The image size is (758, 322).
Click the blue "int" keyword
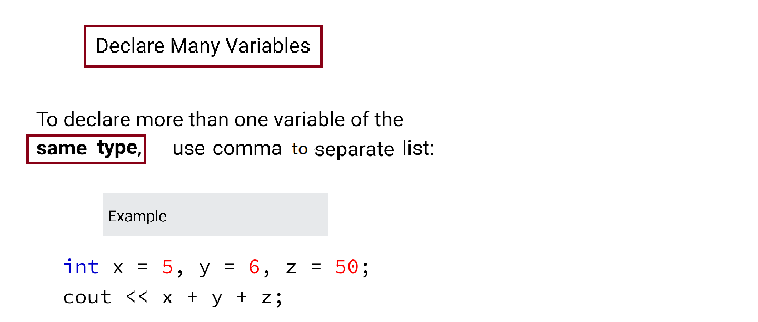pos(81,267)
